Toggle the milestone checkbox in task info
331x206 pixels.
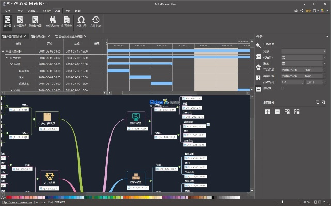pyautogui.click(x=283, y=88)
